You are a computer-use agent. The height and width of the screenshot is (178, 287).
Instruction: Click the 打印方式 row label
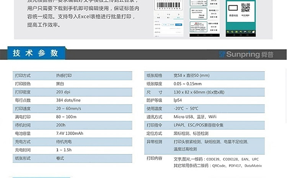[23, 75]
